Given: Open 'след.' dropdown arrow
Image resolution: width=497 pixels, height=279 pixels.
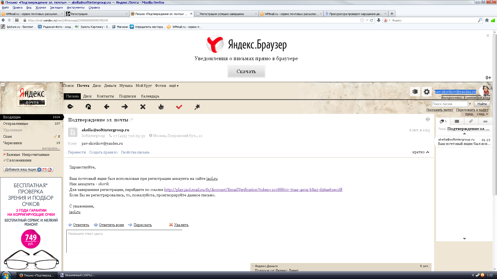Looking at the screenshot, I should pyautogui.click(x=487, y=114).
